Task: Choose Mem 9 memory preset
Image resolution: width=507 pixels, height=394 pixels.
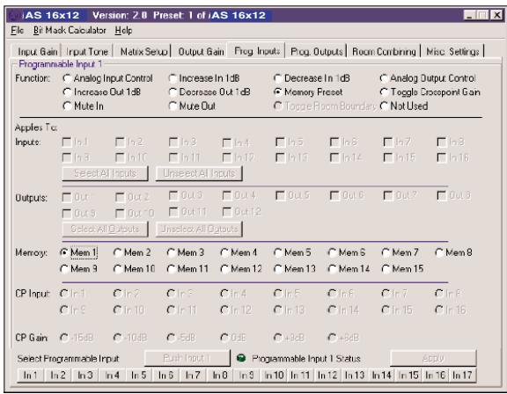Action: (x=78, y=269)
